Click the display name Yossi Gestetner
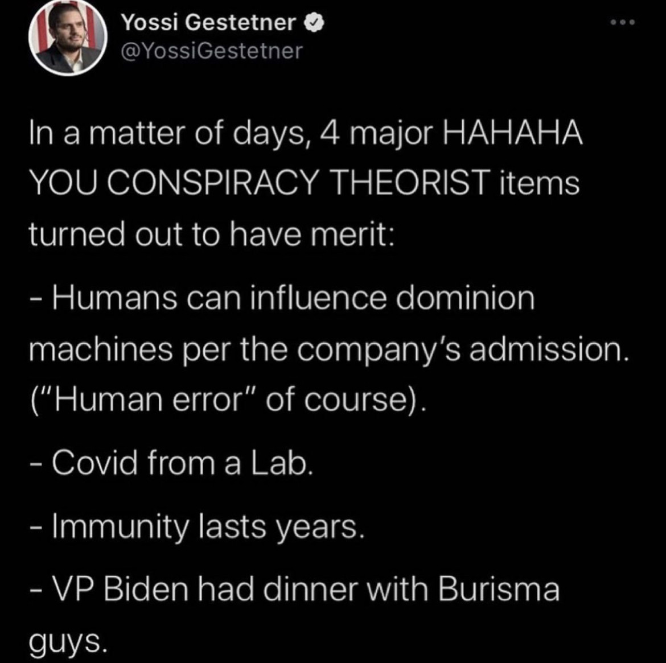Image resolution: width=666 pixels, height=663 pixels. 209,22
